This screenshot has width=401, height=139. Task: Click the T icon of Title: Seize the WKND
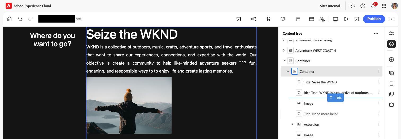299,82
